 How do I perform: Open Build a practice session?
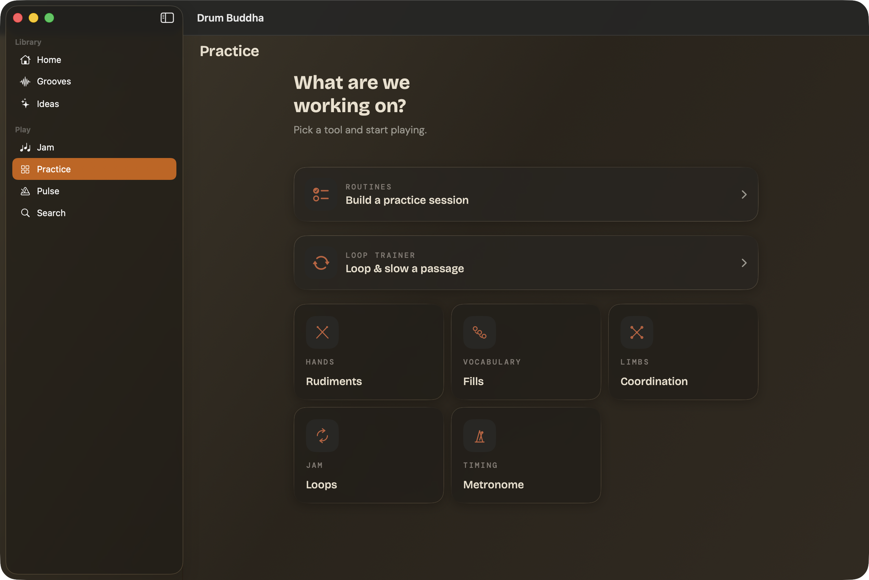point(525,194)
